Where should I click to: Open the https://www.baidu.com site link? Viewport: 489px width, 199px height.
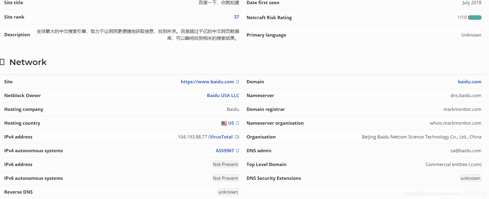click(x=207, y=82)
